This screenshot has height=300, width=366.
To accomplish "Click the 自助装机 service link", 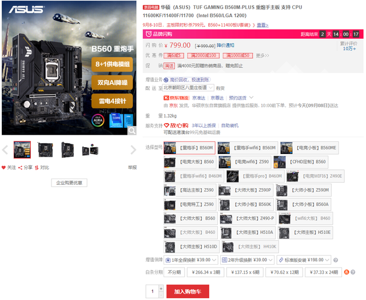I will coord(230,125).
